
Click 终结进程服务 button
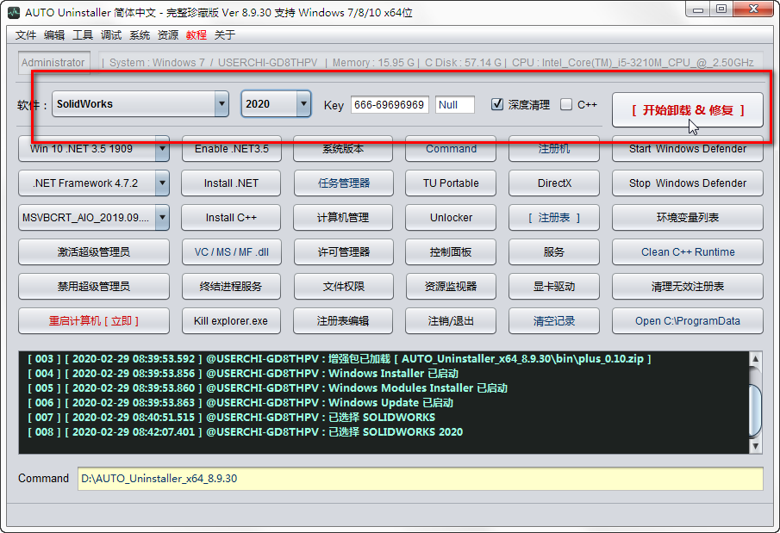pos(231,286)
